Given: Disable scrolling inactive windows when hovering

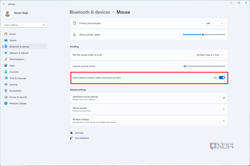Looking at the screenshot, I should (x=222, y=77).
